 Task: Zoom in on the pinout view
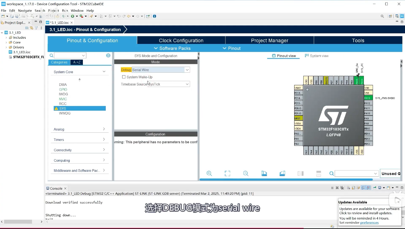[209, 173]
